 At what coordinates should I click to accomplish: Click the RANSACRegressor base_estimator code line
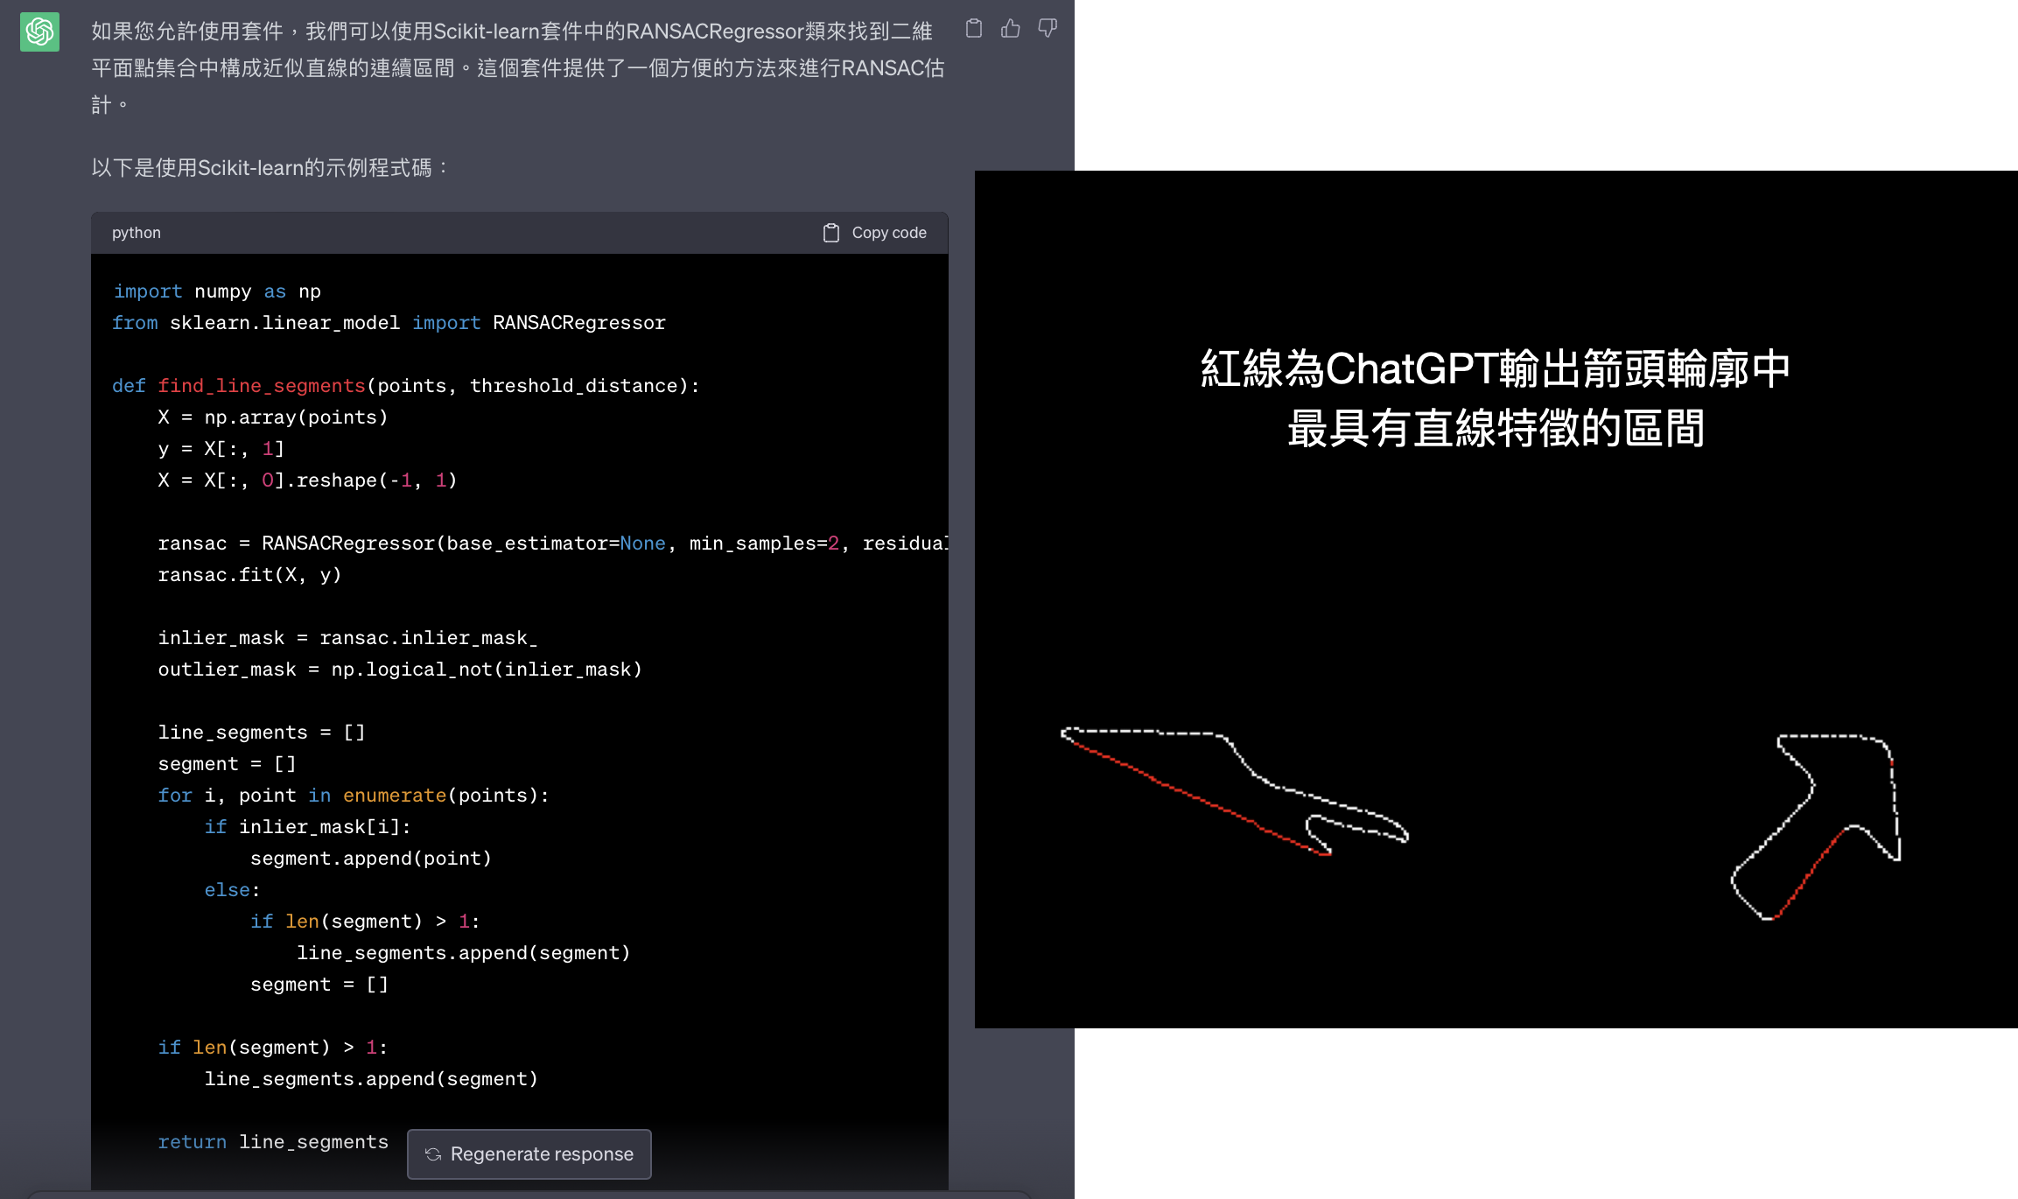click(551, 543)
